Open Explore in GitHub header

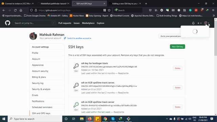coord(100,23)
